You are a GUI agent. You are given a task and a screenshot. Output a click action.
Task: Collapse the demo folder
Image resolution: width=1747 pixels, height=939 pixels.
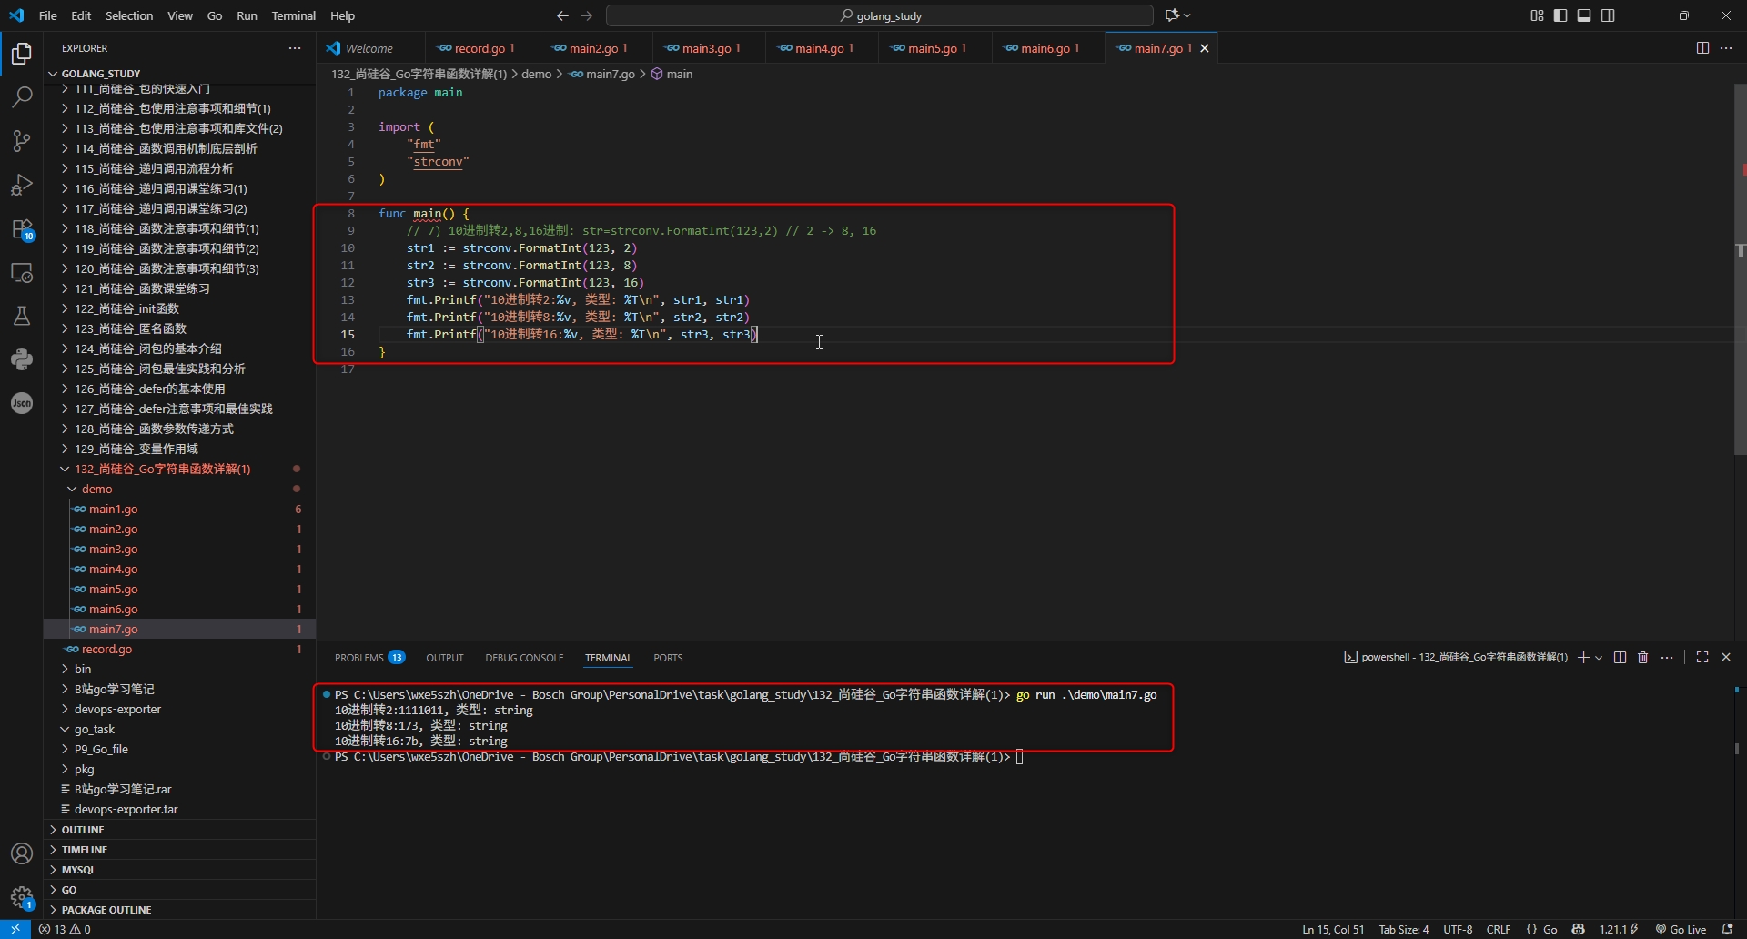click(x=179, y=489)
